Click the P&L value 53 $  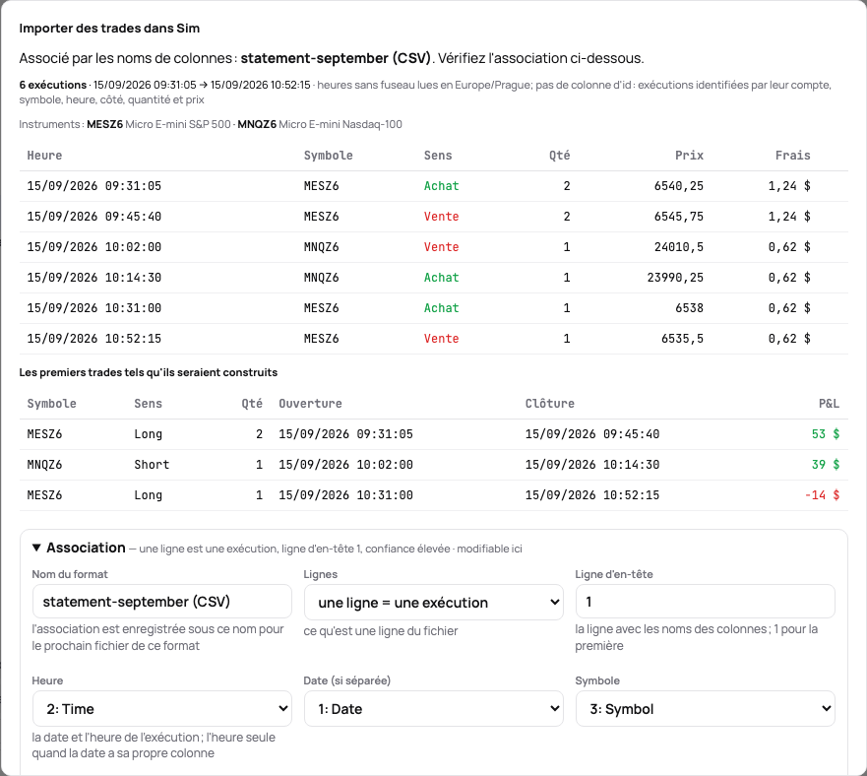(x=826, y=434)
